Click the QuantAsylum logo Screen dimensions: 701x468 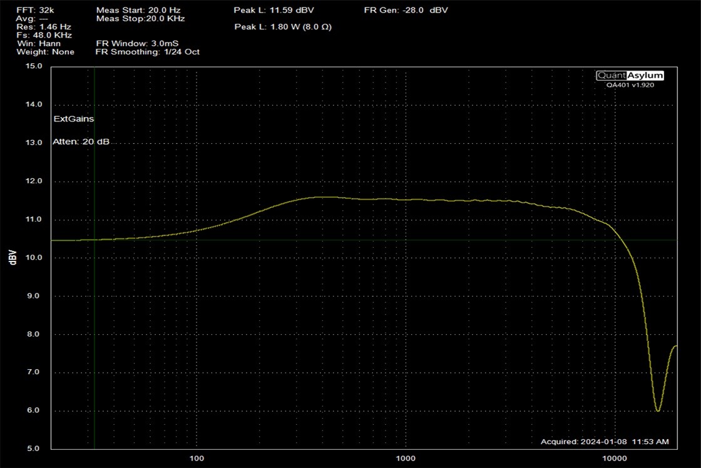pos(630,76)
